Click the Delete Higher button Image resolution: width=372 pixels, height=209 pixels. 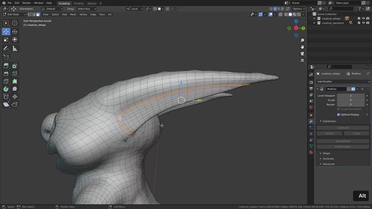[343, 147]
